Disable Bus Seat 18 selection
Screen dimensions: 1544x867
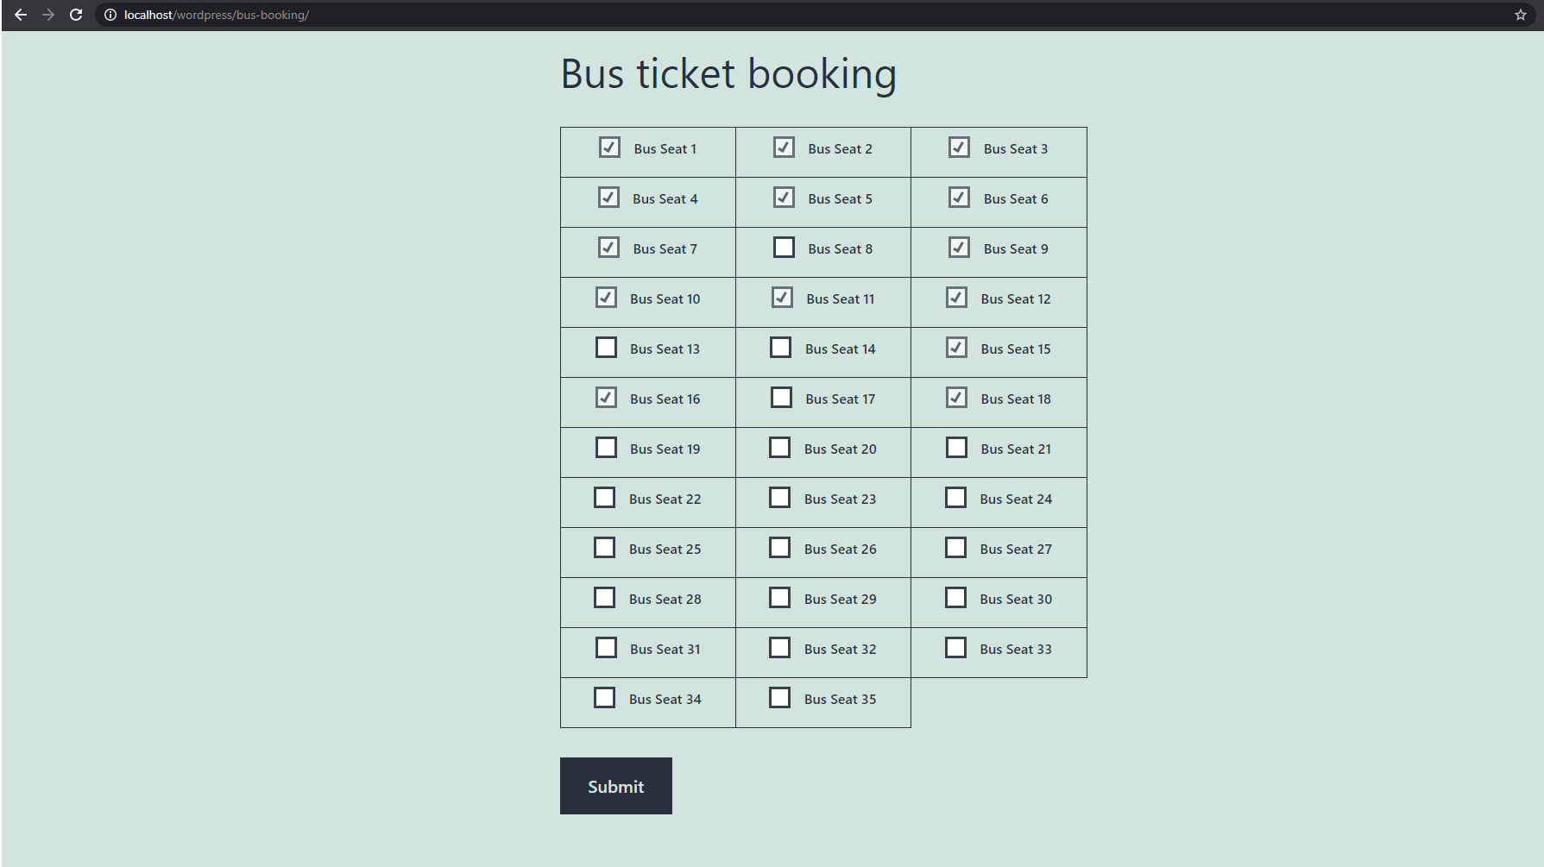[x=955, y=397]
